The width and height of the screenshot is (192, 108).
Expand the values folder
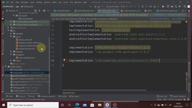click(x=11, y=61)
